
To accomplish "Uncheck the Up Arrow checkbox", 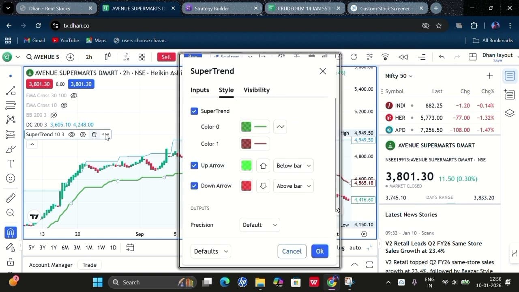I will [x=194, y=165].
